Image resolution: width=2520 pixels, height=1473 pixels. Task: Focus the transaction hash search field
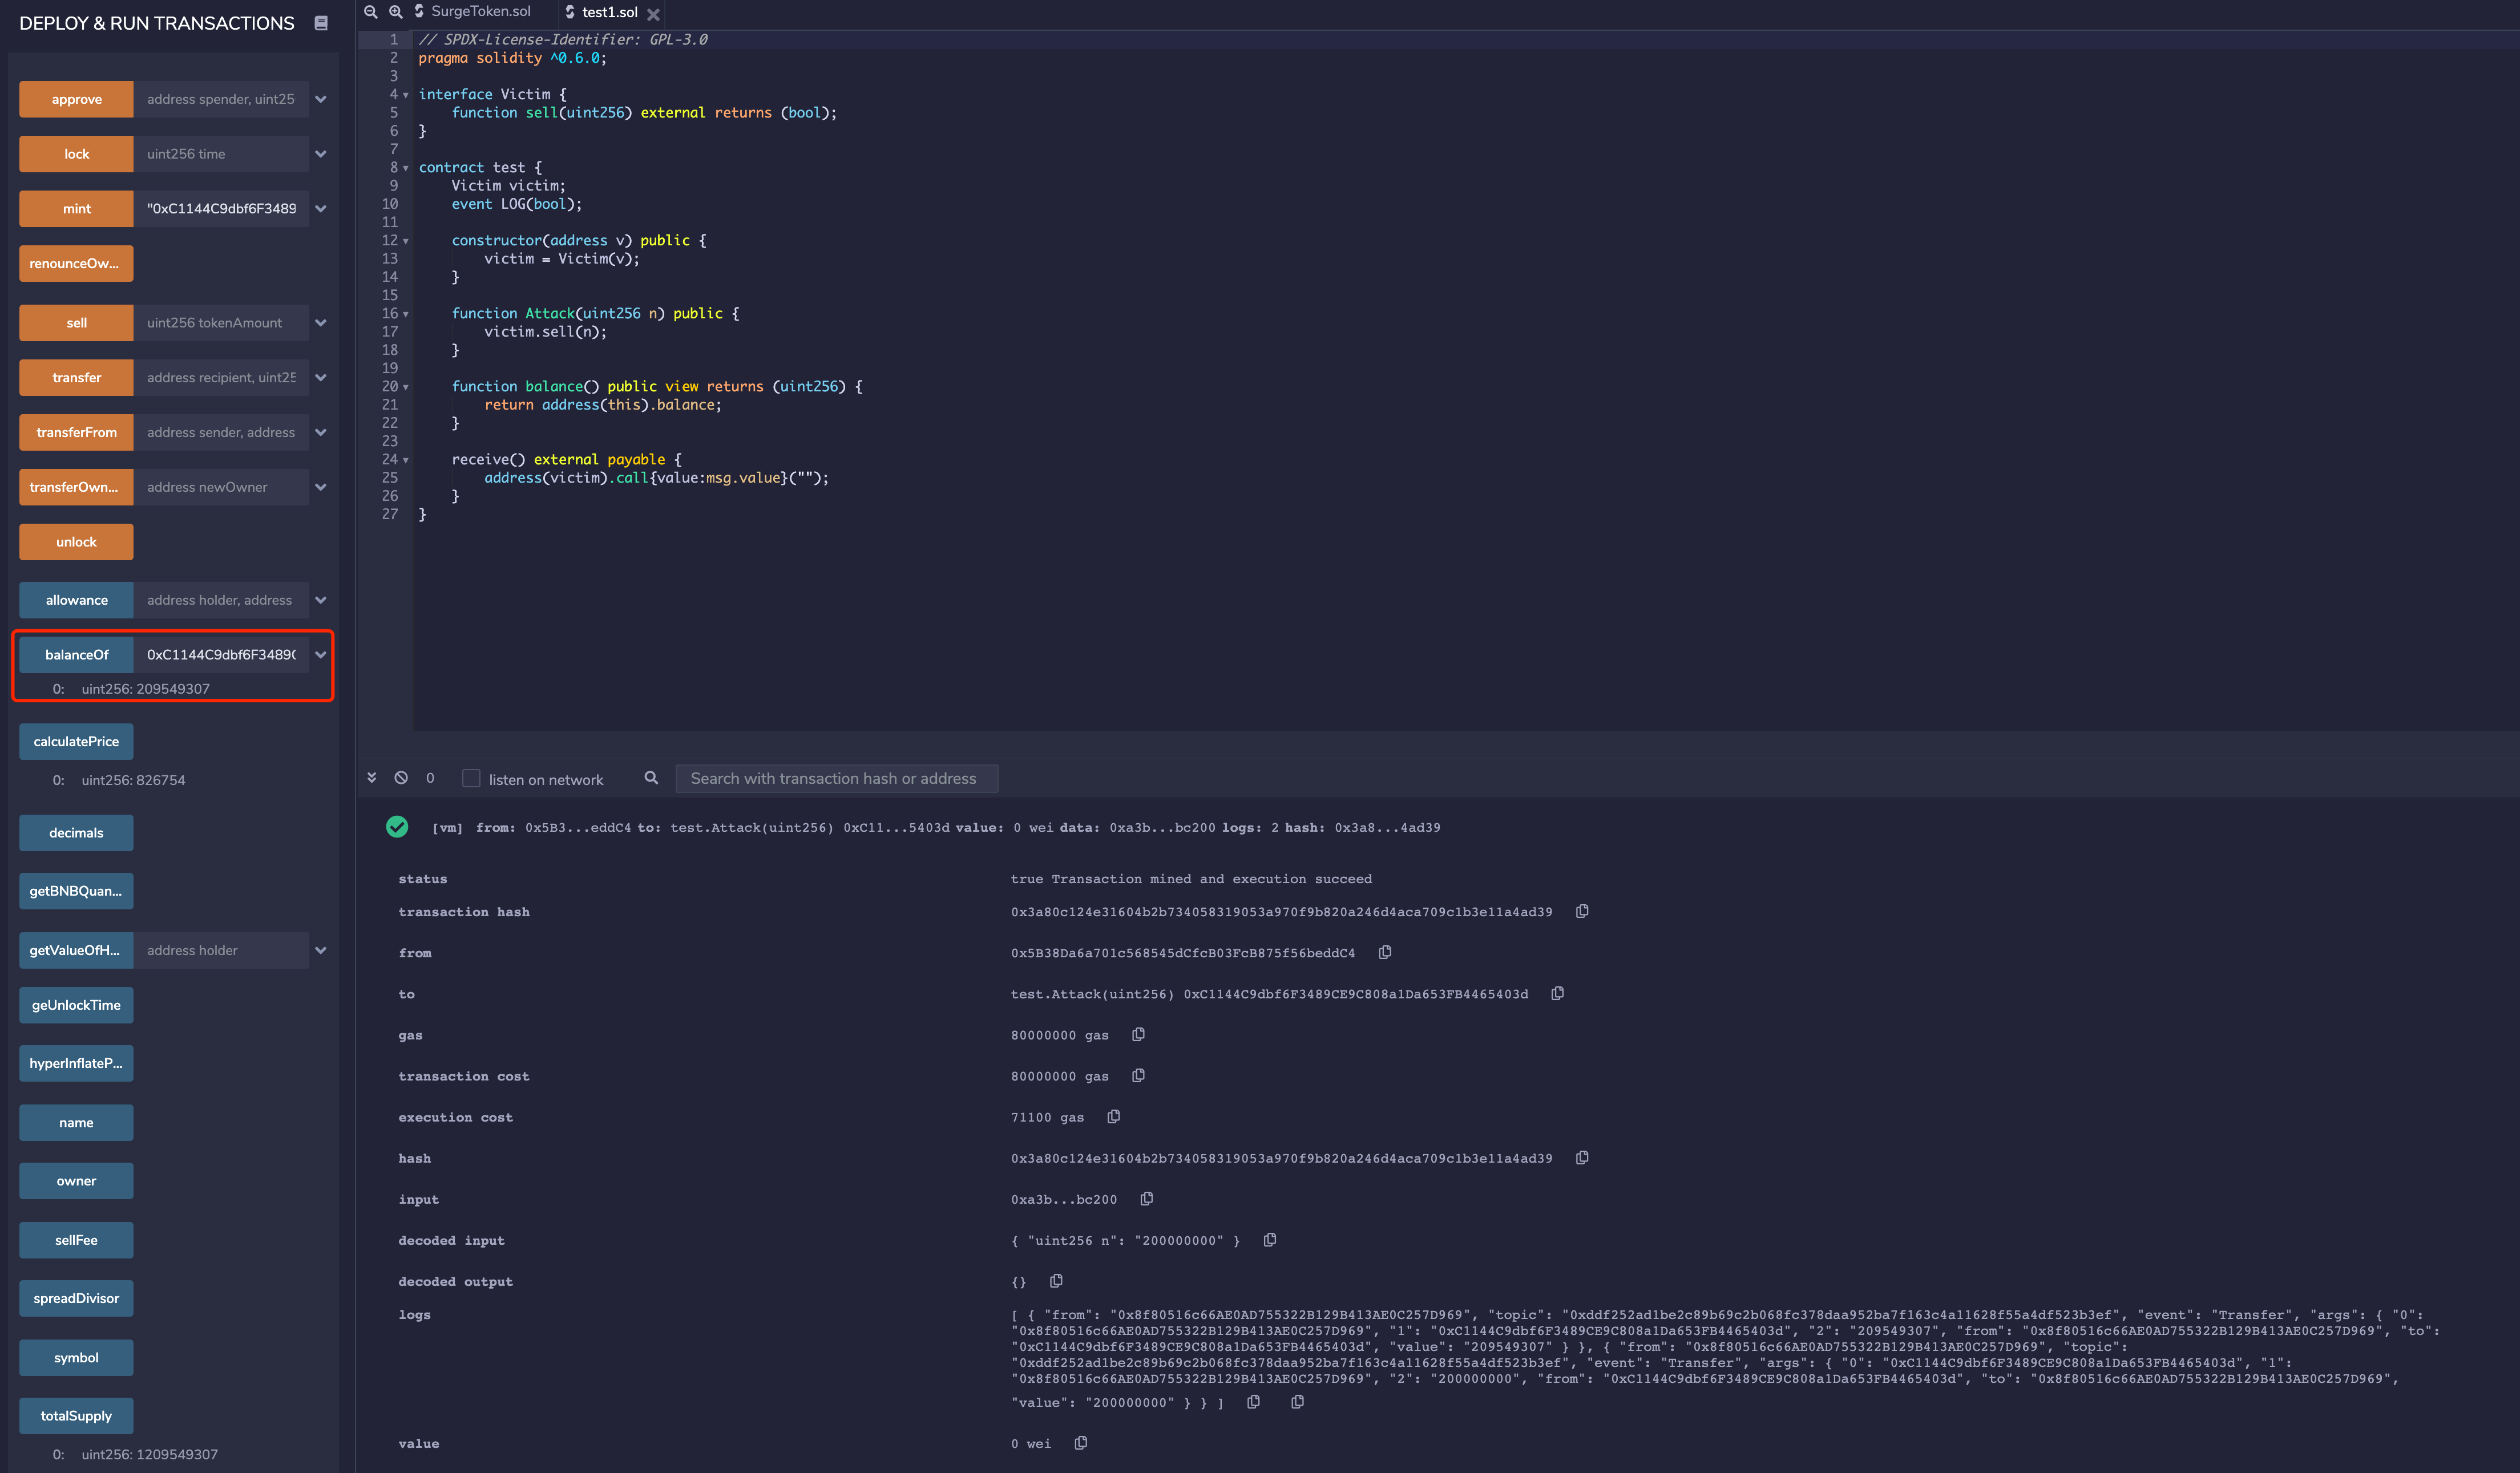836,778
